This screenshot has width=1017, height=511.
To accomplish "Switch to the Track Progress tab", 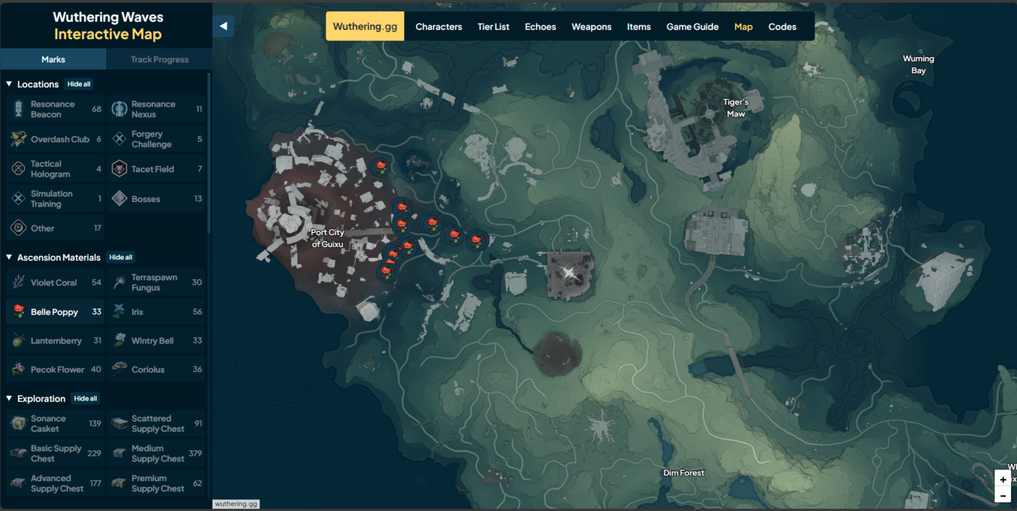I will tap(159, 59).
